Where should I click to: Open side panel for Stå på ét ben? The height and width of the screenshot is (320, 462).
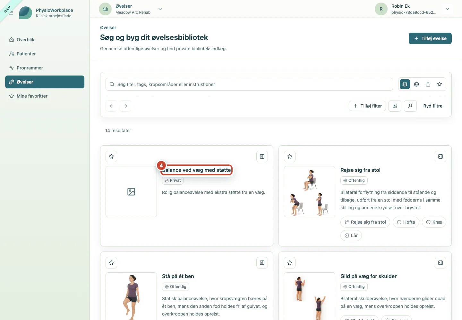click(x=262, y=263)
